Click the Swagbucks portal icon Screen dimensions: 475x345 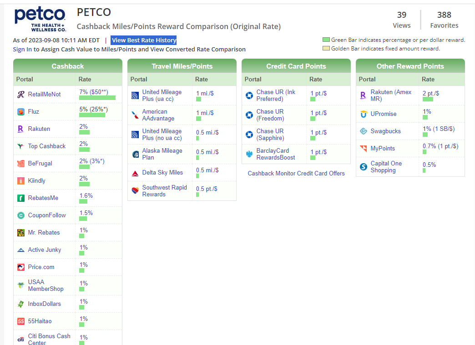pos(363,131)
